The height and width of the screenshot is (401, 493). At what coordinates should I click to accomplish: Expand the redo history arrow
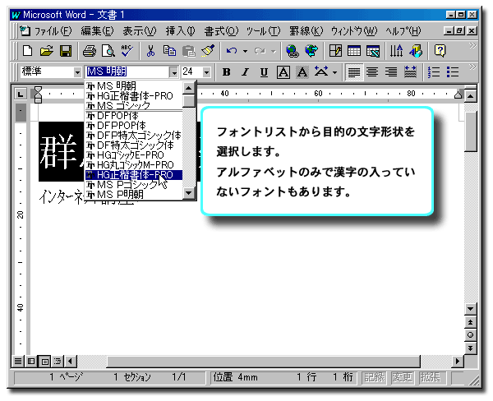click(x=274, y=51)
